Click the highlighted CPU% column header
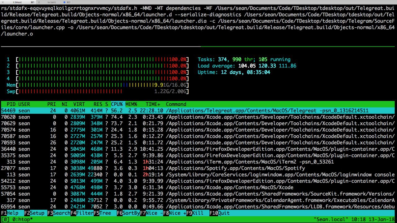This screenshot has width=397, height=223. (117, 104)
